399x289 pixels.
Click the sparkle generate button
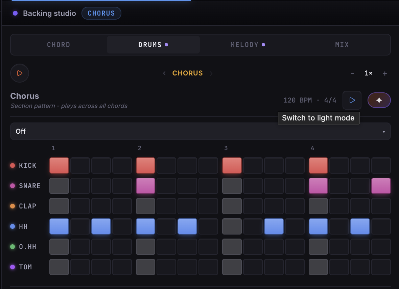pos(379,100)
